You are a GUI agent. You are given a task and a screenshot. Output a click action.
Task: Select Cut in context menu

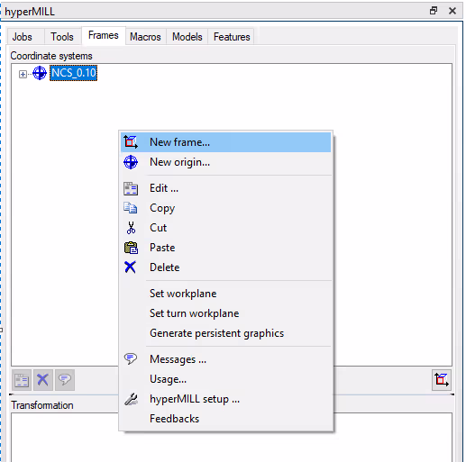(225, 228)
